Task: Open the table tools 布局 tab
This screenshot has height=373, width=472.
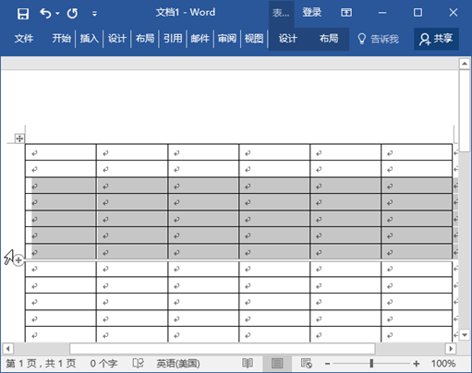Action: [329, 39]
